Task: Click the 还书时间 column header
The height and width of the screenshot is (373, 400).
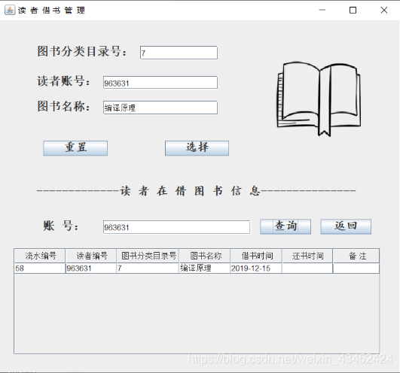Action: click(307, 256)
